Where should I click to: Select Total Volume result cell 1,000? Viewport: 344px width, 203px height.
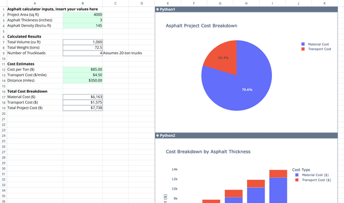click(x=83, y=42)
